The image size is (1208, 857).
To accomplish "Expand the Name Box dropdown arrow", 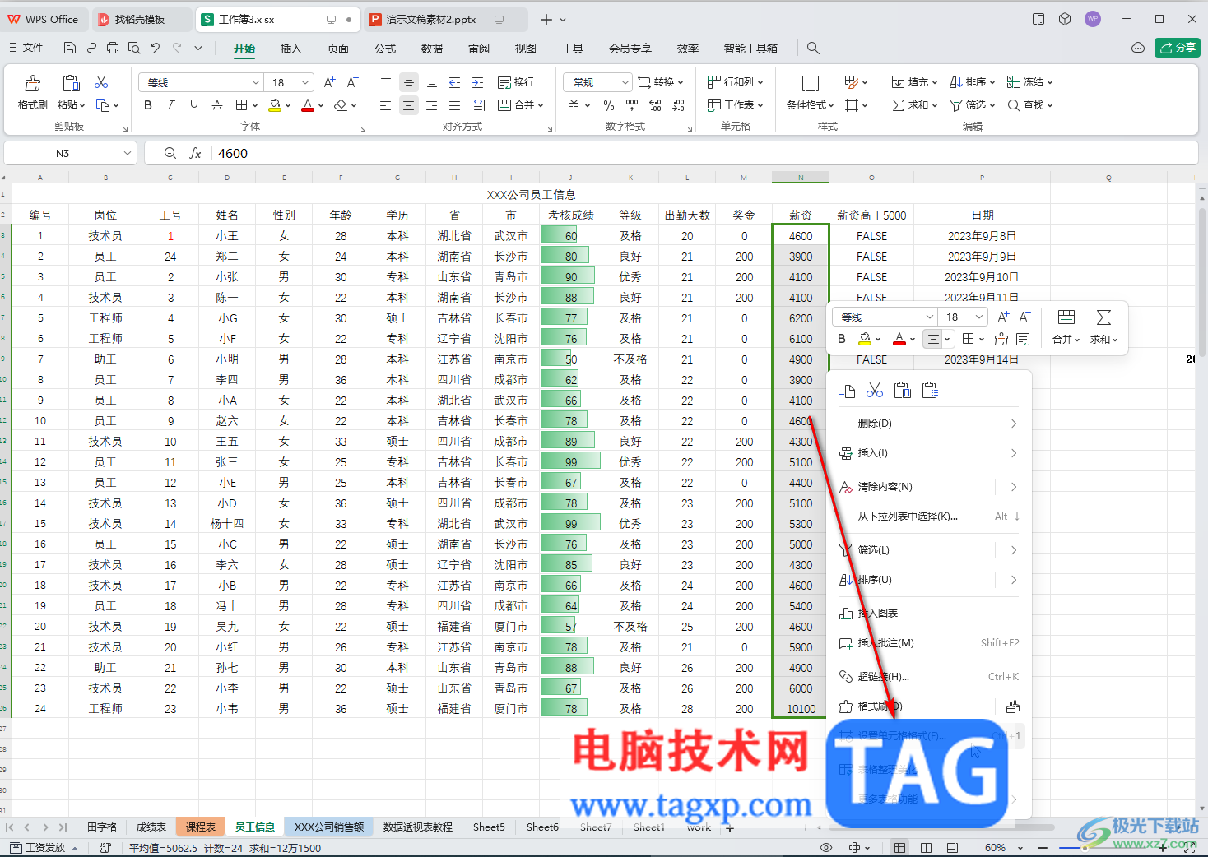I will (128, 153).
